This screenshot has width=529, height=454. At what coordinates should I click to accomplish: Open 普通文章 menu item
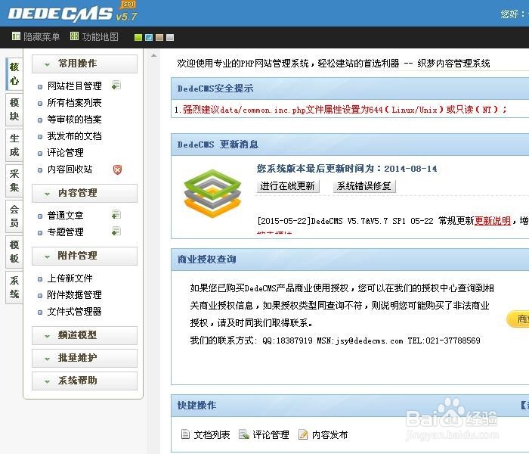coord(65,216)
